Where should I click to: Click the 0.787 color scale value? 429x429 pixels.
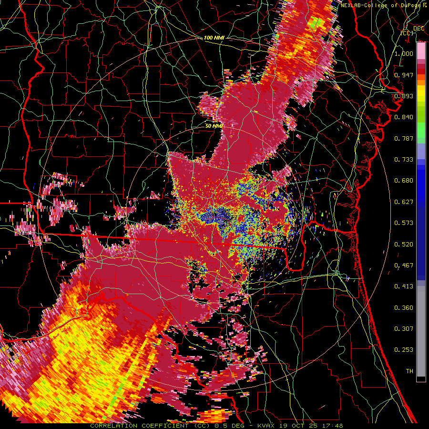(x=404, y=138)
